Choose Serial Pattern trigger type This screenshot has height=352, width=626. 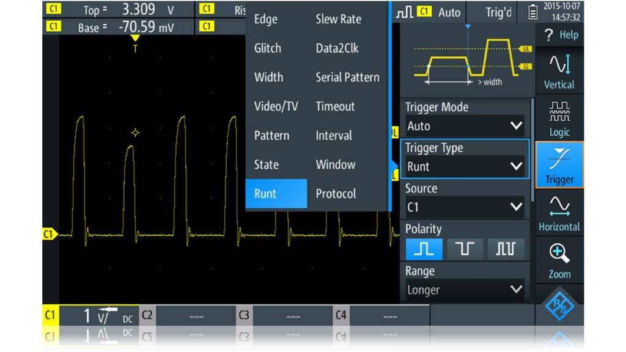pyautogui.click(x=347, y=77)
